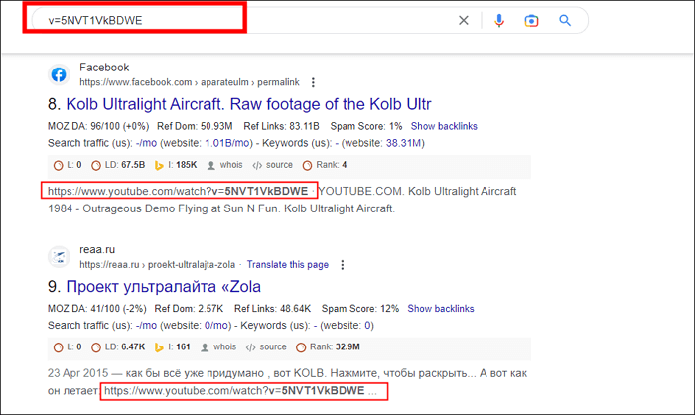Click the reaa.ru site favicon
The image size is (695, 415).
pos(59,258)
